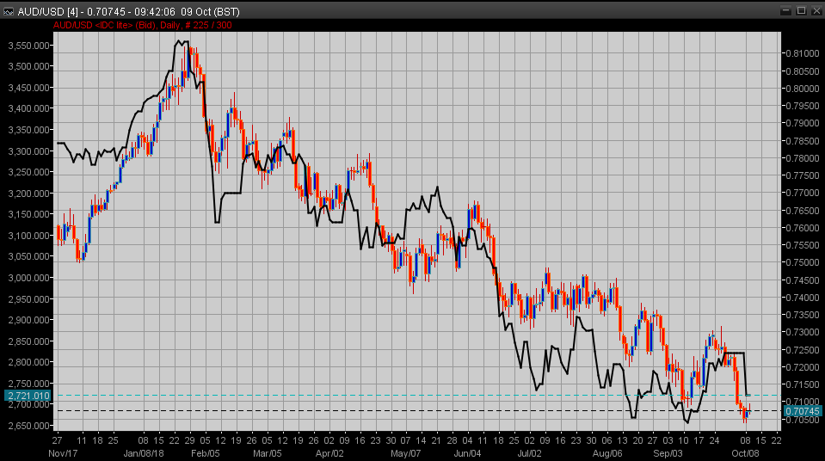825x461 pixels.
Task: Click the Nov/17 date on the time axis
Action: click(65, 452)
